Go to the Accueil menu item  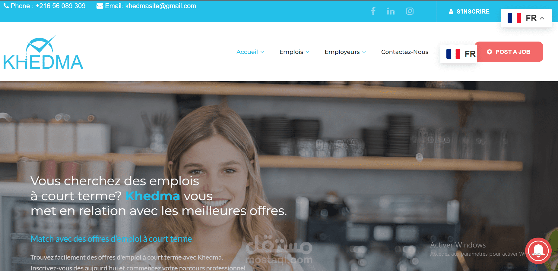tap(247, 52)
